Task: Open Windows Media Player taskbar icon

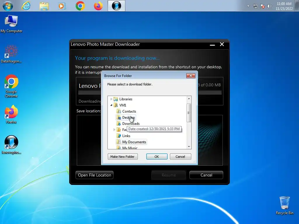Action: 62,6
